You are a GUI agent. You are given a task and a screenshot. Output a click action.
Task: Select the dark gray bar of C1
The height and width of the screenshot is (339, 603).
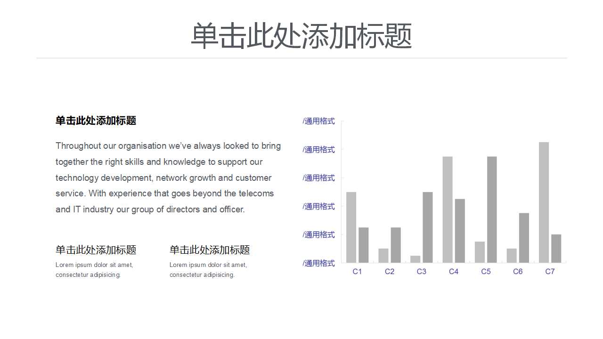point(364,245)
